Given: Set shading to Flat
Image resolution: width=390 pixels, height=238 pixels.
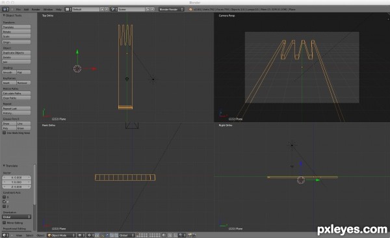Looking at the screenshot, I should (23, 72).
